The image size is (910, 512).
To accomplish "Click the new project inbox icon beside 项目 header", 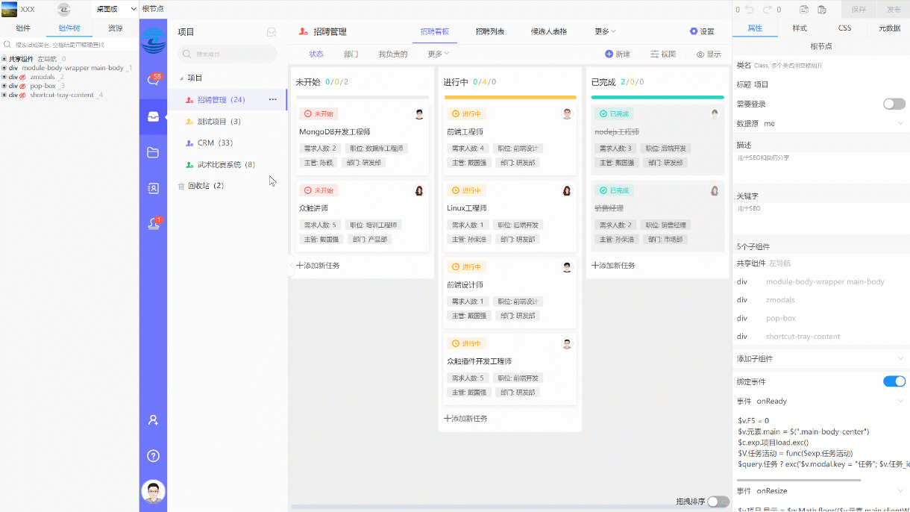I will 272,32.
